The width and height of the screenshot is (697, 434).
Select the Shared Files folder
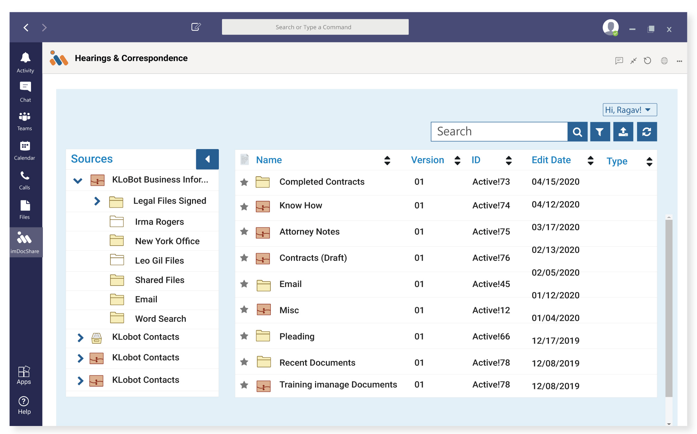click(x=160, y=280)
